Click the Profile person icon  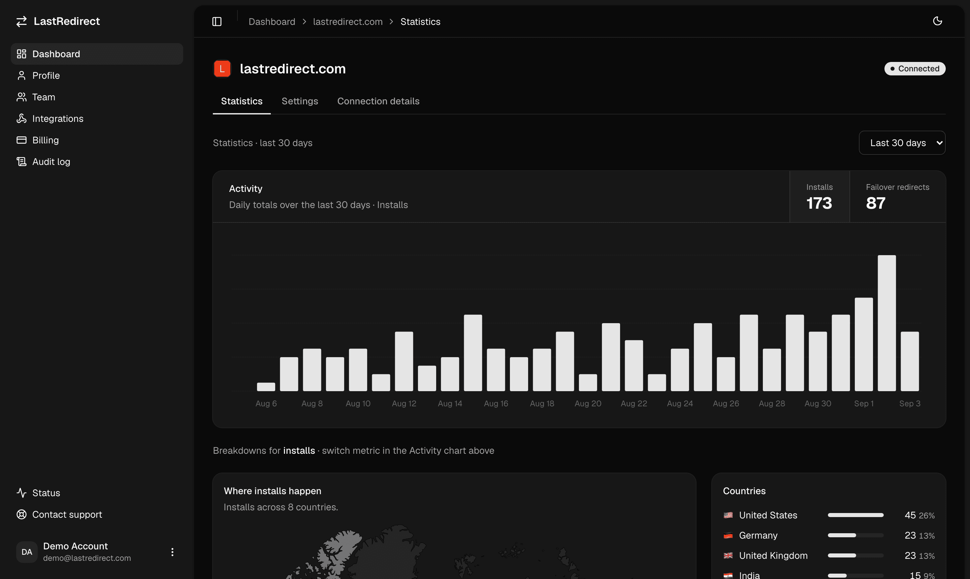point(22,75)
